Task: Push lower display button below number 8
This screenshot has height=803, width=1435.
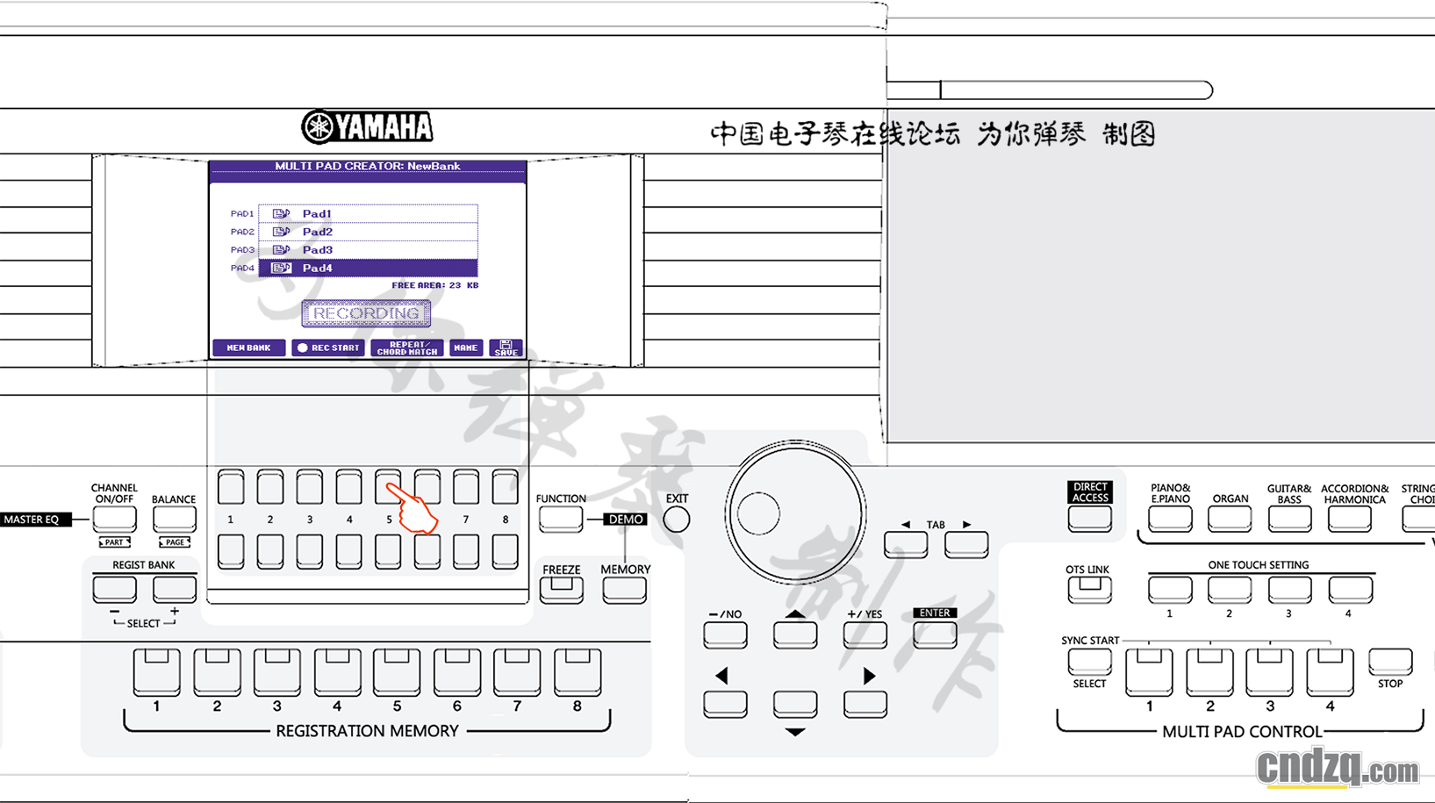Action: point(505,552)
